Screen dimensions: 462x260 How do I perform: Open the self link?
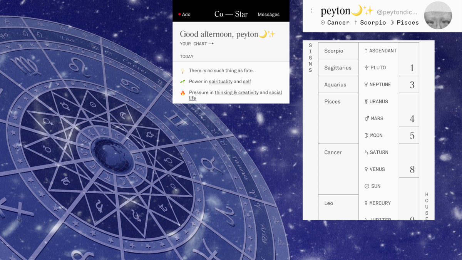[x=247, y=81]
